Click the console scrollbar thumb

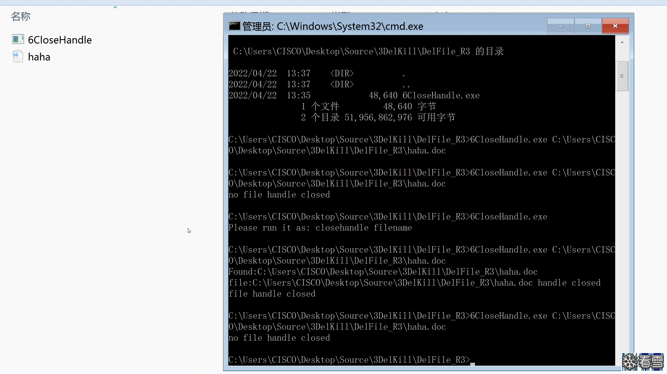tap(622, 76)
